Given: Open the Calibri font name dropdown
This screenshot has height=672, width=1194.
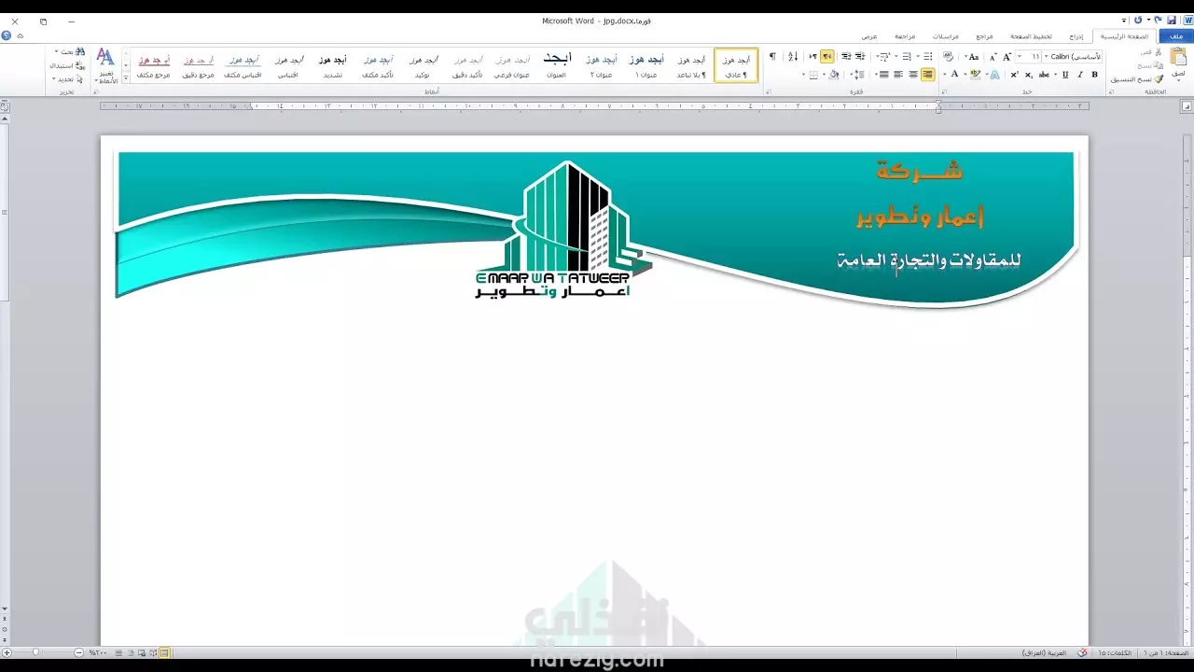Looking at the screenshot, I should click(x=1046, y=57).
